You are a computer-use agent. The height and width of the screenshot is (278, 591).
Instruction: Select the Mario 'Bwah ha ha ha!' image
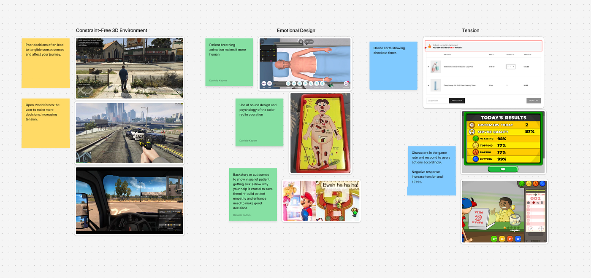point(322,201)
